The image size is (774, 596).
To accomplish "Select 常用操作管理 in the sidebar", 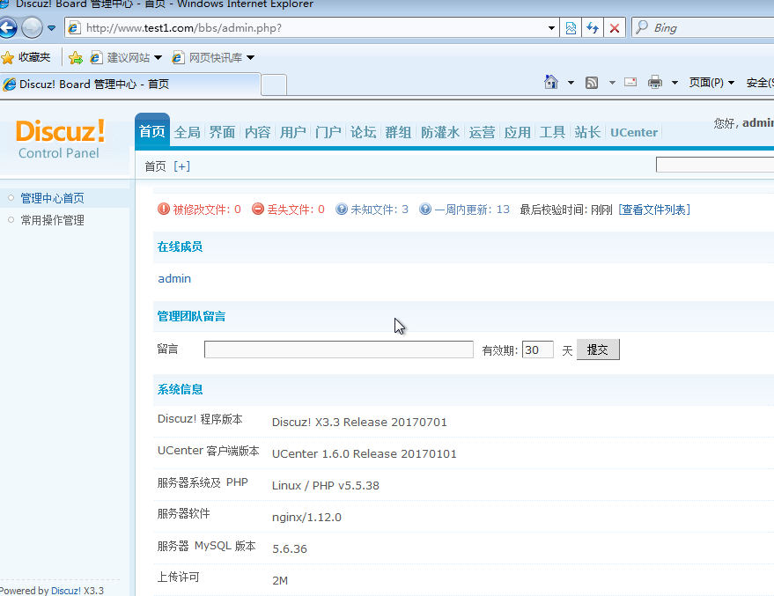I will [x=52, y=220].
